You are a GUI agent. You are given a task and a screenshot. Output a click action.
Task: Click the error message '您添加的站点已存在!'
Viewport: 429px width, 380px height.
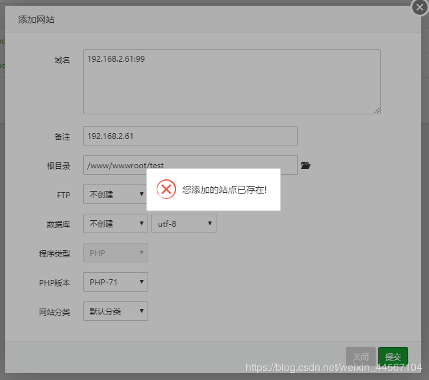(x=224, y=190)
